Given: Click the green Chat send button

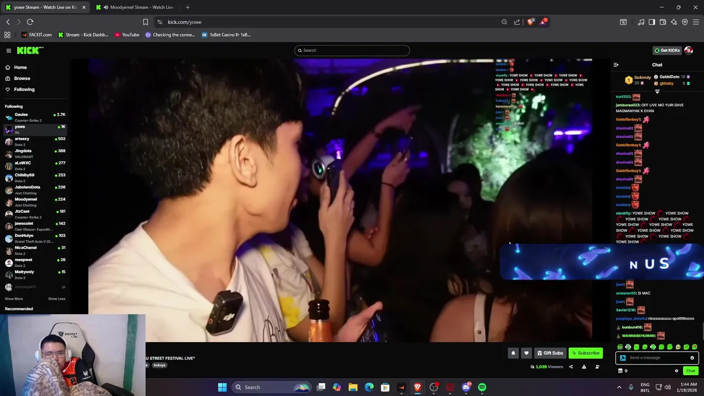Looking at the screenshot, I should click(x=691, y=371).
